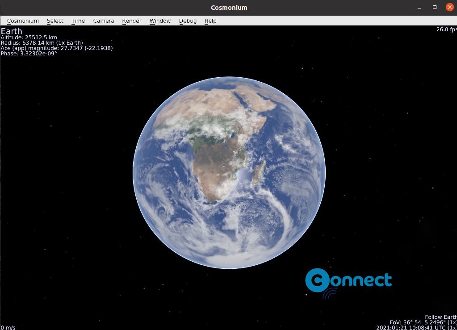Open the Time menu

tap(78, 21)
